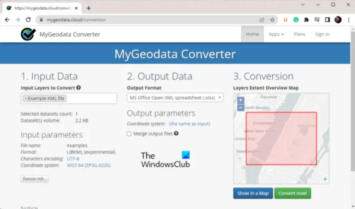
Task: Bookmark this page with the star icon
Action: pyautogui.click(x=272, y=20)
